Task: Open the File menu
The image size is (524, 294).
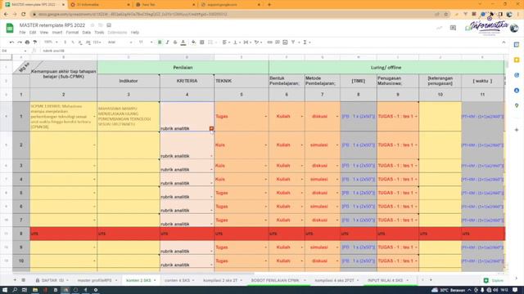Action: click(x=22, y=33)
